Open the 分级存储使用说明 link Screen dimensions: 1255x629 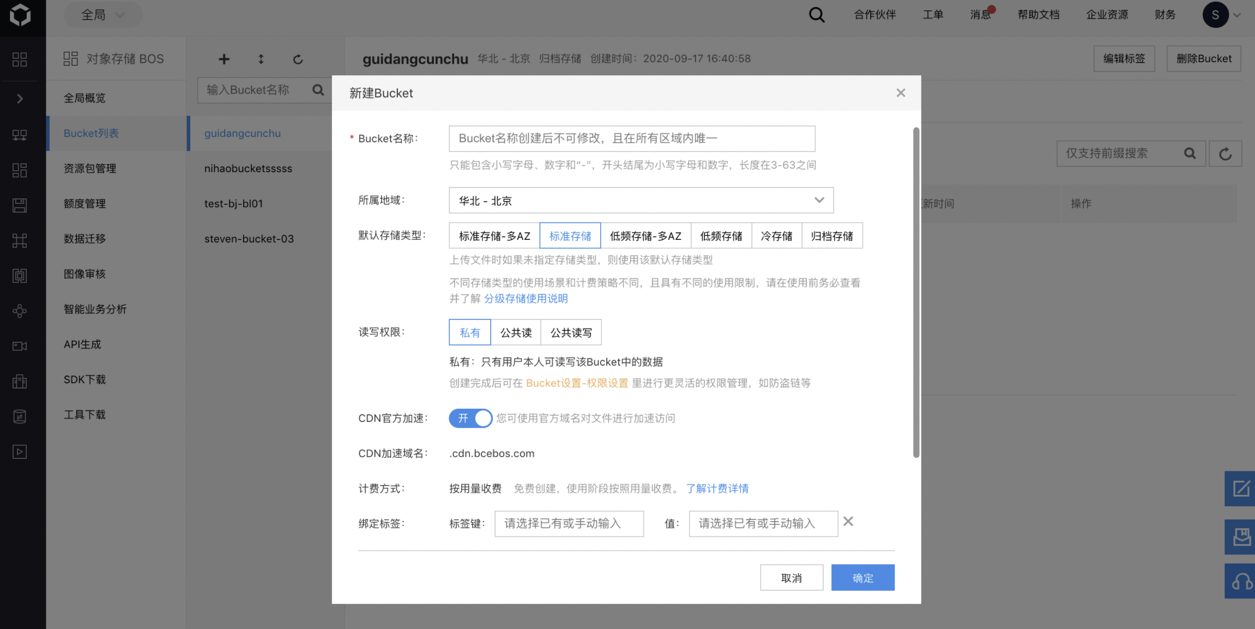526,299
